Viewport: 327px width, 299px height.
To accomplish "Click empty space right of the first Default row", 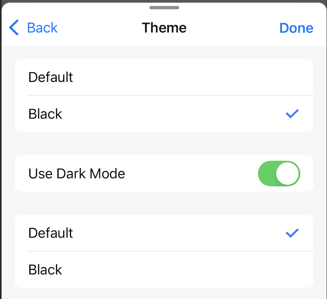I will tap(193, 77).
